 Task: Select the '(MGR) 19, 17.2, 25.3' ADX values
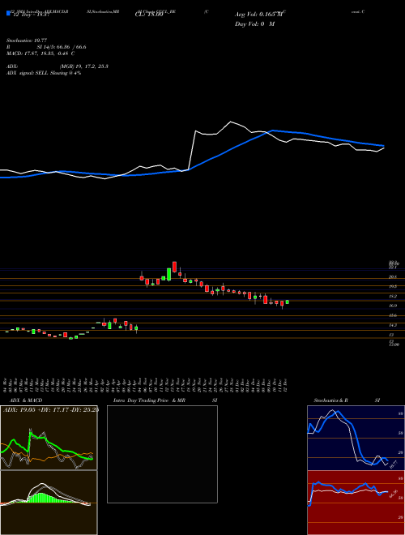click(84, 66)
